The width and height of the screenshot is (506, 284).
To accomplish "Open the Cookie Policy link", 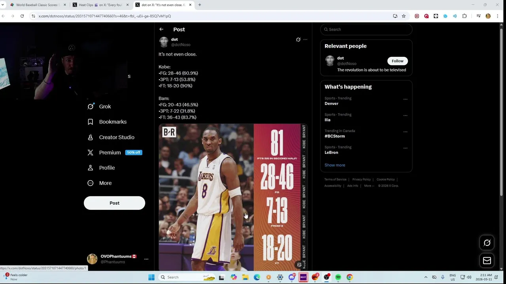I will coord(385,179).
